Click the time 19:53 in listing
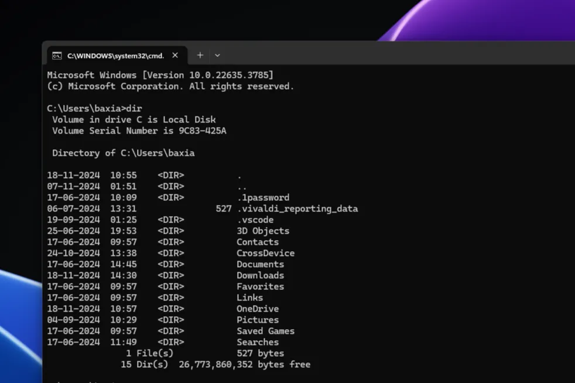This screenshot has width=575, height=383. 124,231
